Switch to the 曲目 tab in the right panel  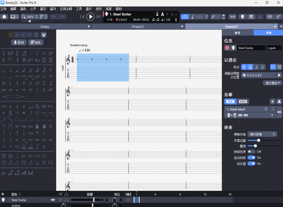click(x=237, y=33)
